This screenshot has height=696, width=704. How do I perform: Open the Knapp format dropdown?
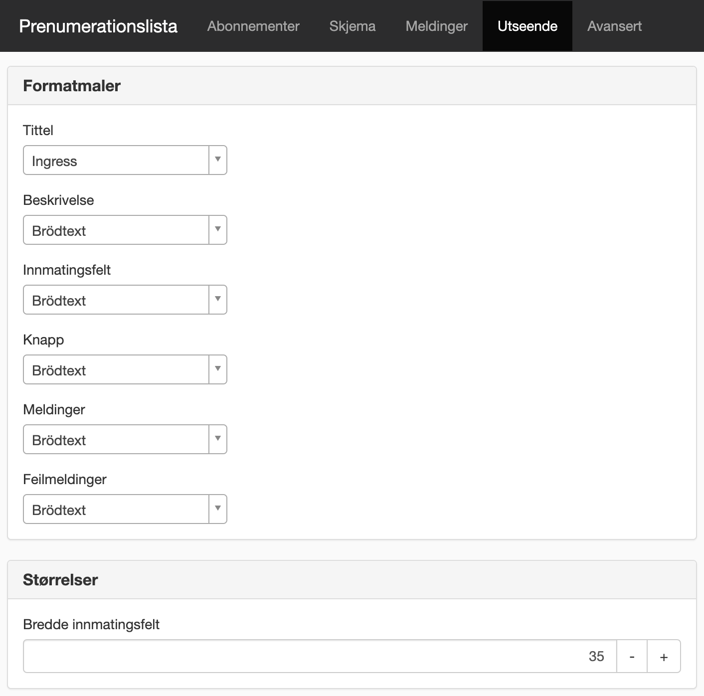tap(125, 369)
